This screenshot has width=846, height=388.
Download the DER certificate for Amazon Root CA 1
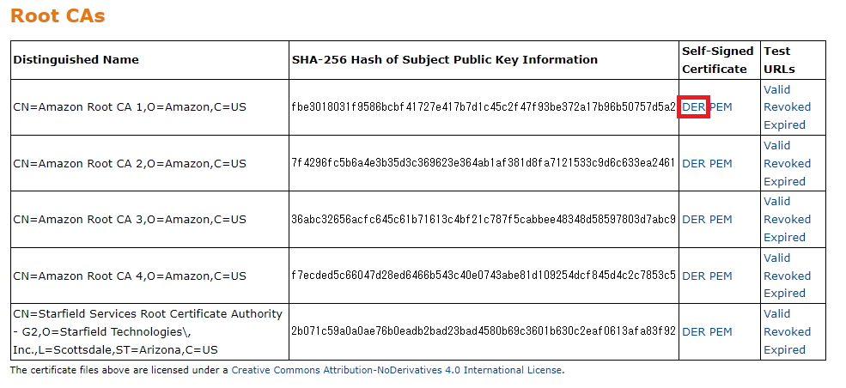(693, 106)
